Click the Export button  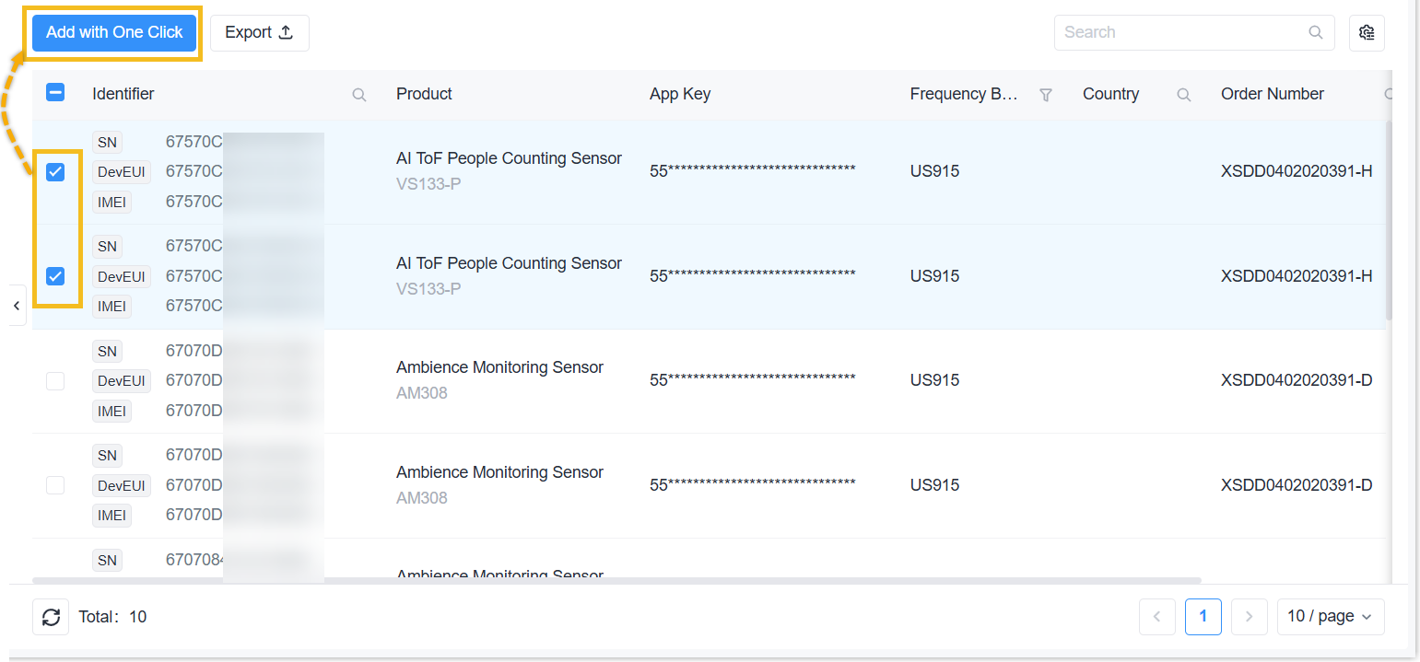point(259,32)
